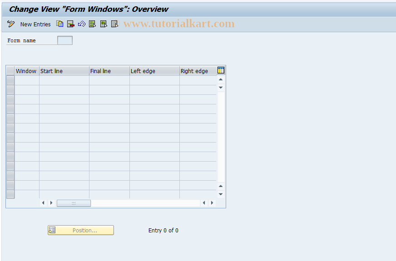Click the first Start line cell

pos(64,80)
